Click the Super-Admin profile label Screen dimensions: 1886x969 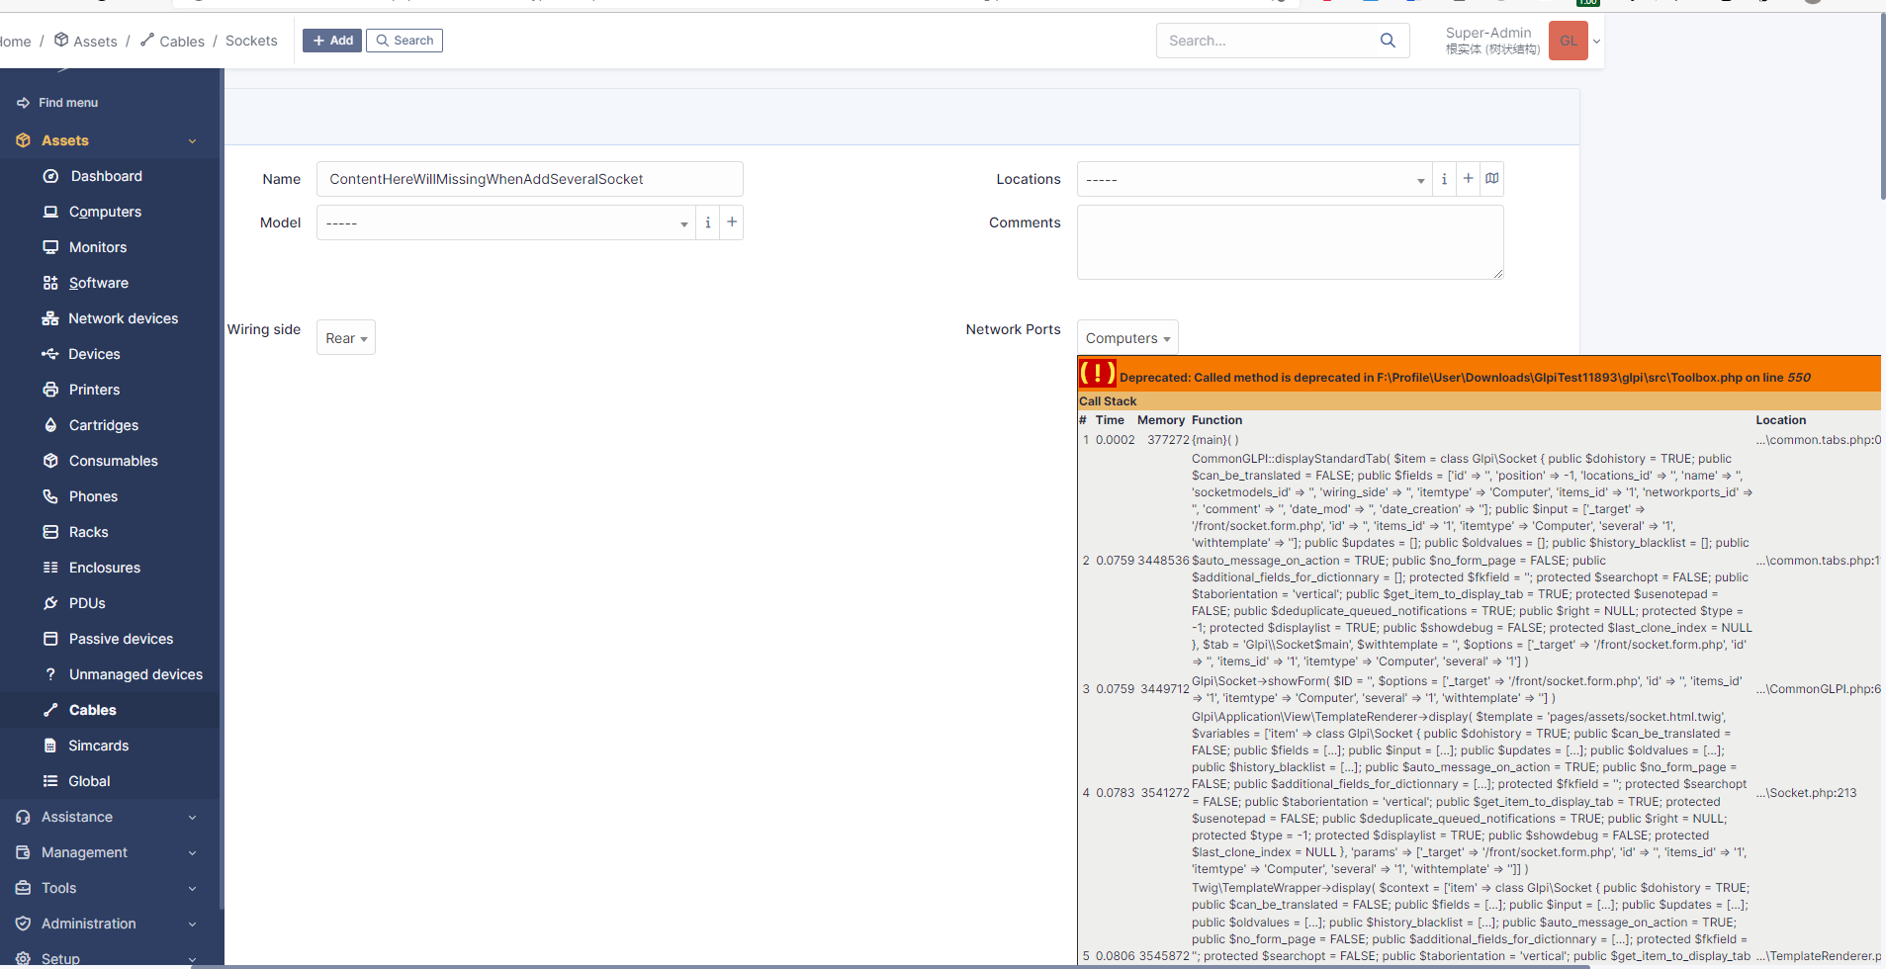pyautogui.click(x=1488, y=33)
